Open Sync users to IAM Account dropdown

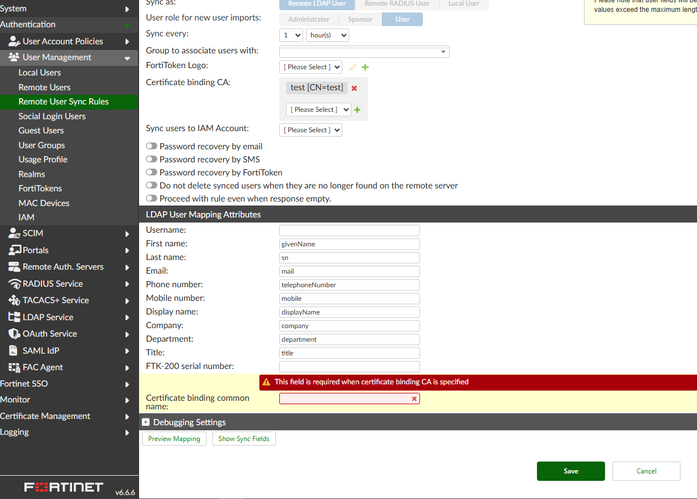tap(310, 130)
